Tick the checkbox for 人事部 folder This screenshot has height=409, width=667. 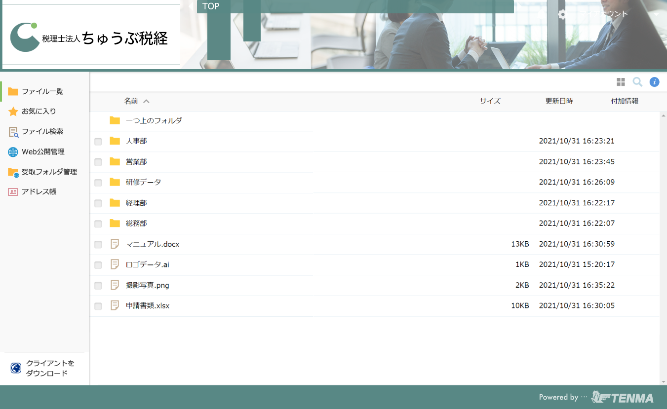pos(98,142)
